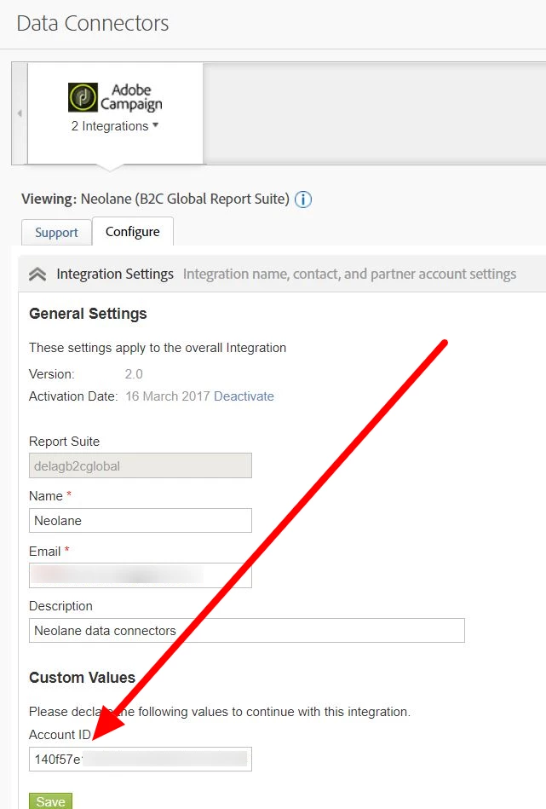Click the Report Suite field delagb2cglobal

141,465
